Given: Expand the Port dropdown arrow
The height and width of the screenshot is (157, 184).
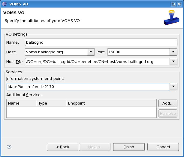Looking at the screenshot, I should point(173,52).
